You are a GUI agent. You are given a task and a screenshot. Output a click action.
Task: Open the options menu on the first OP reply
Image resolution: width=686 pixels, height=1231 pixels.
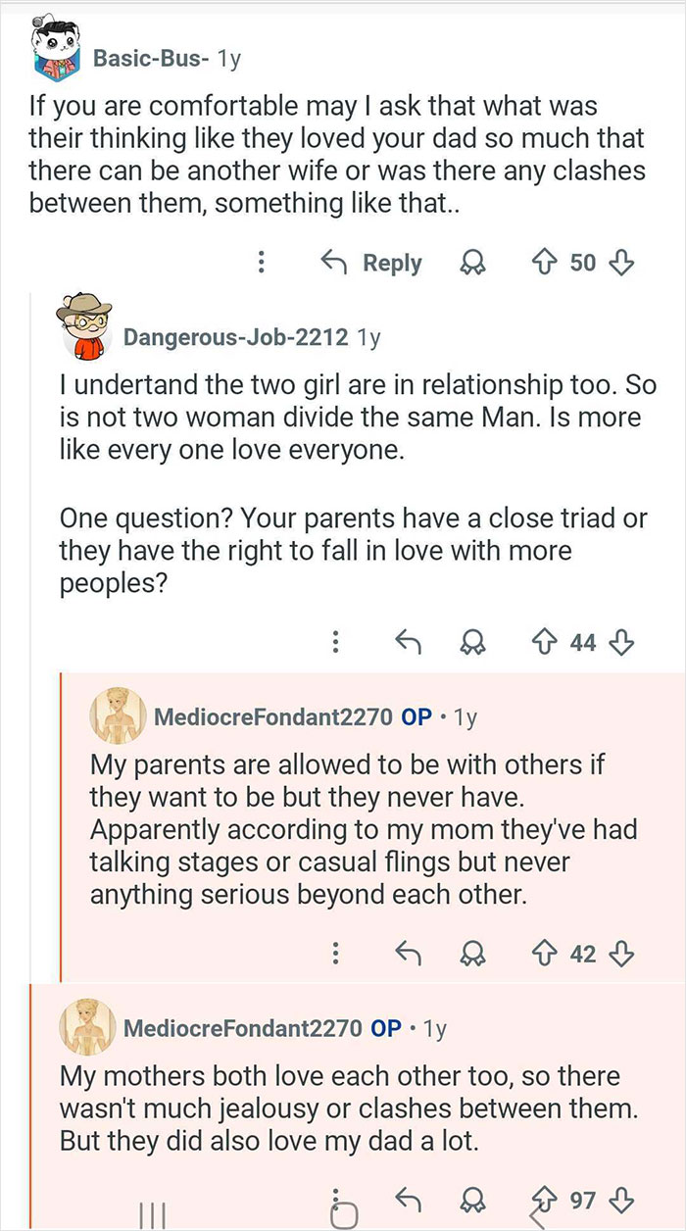pos(335,953)
